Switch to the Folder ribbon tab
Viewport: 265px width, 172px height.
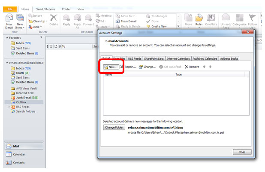66,9
